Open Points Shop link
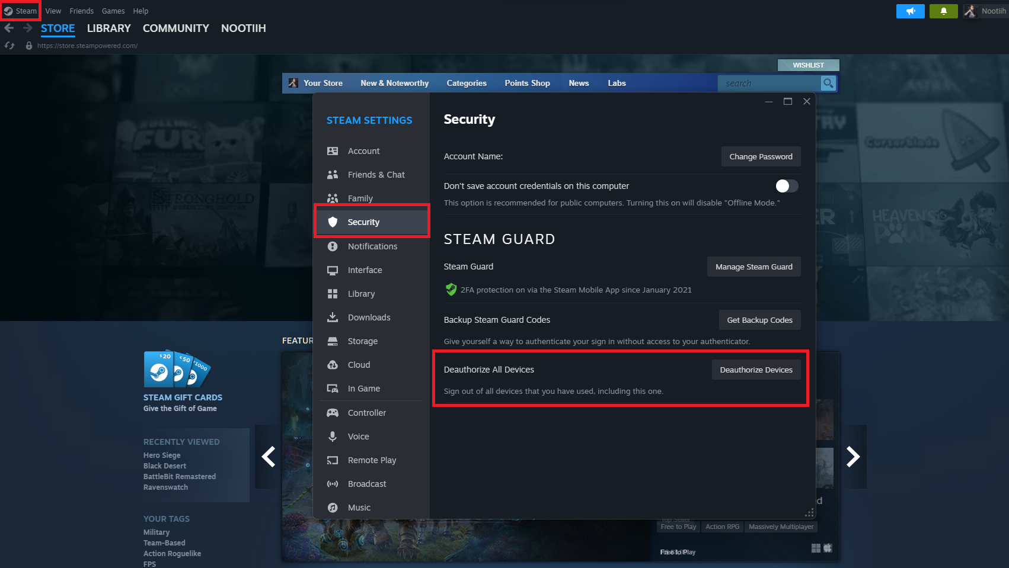The width and height of the screenshot is (1009, 568). coord(528,84)
